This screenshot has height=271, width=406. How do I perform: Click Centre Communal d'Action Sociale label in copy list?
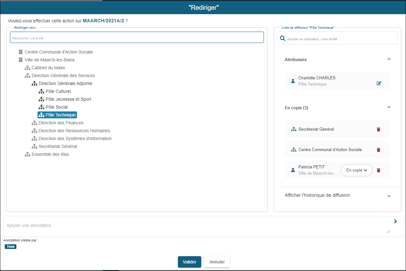pos(330,150)
